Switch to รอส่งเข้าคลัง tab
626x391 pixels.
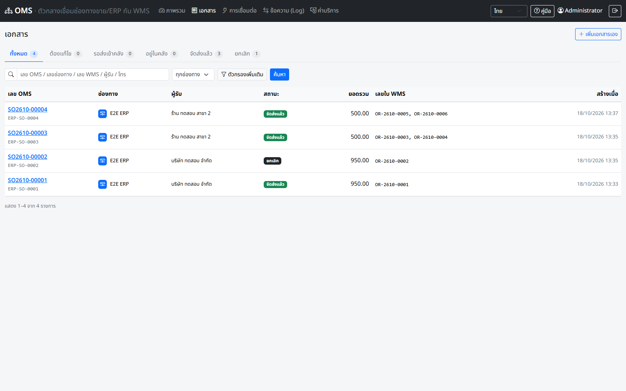(113, 54)
